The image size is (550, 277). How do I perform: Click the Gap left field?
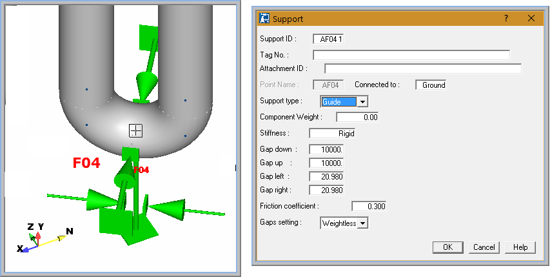coord(326,176)
